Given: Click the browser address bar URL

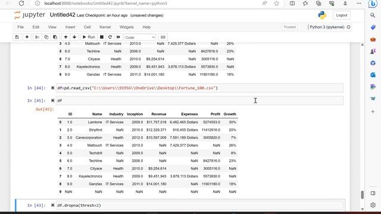Looking at the screenshot, I should [105, 4].
